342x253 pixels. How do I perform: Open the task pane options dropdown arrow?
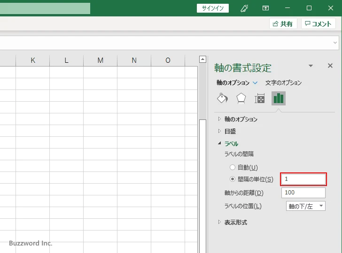point(311,66)
